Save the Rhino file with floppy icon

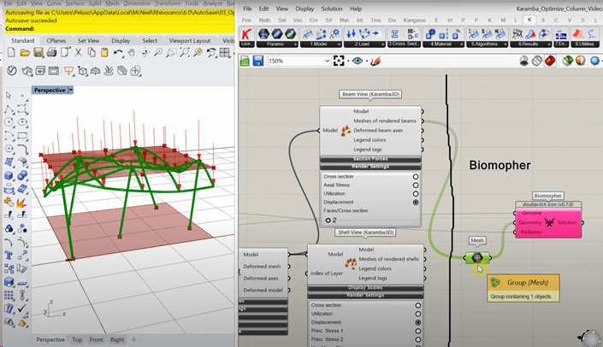point(38,53)
